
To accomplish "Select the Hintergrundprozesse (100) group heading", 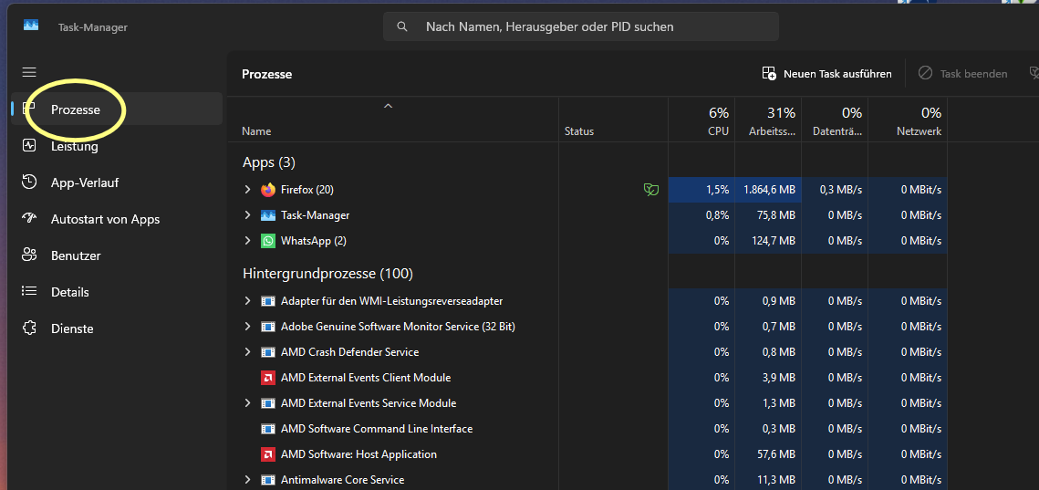I will (x=328, y=273).
